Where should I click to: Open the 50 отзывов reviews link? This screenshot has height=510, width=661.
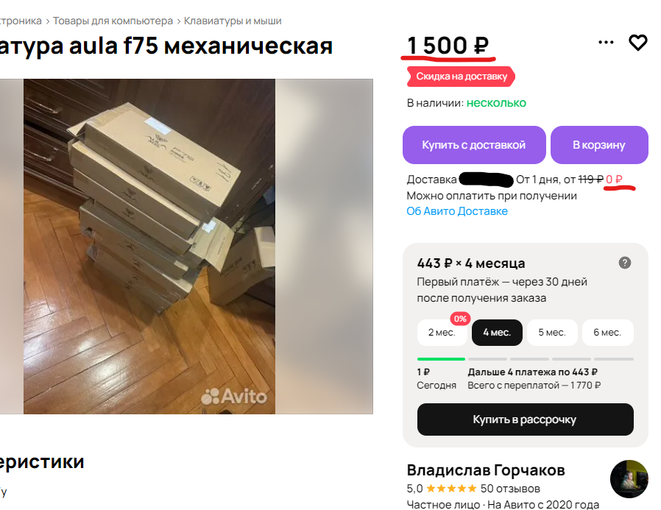510,489
